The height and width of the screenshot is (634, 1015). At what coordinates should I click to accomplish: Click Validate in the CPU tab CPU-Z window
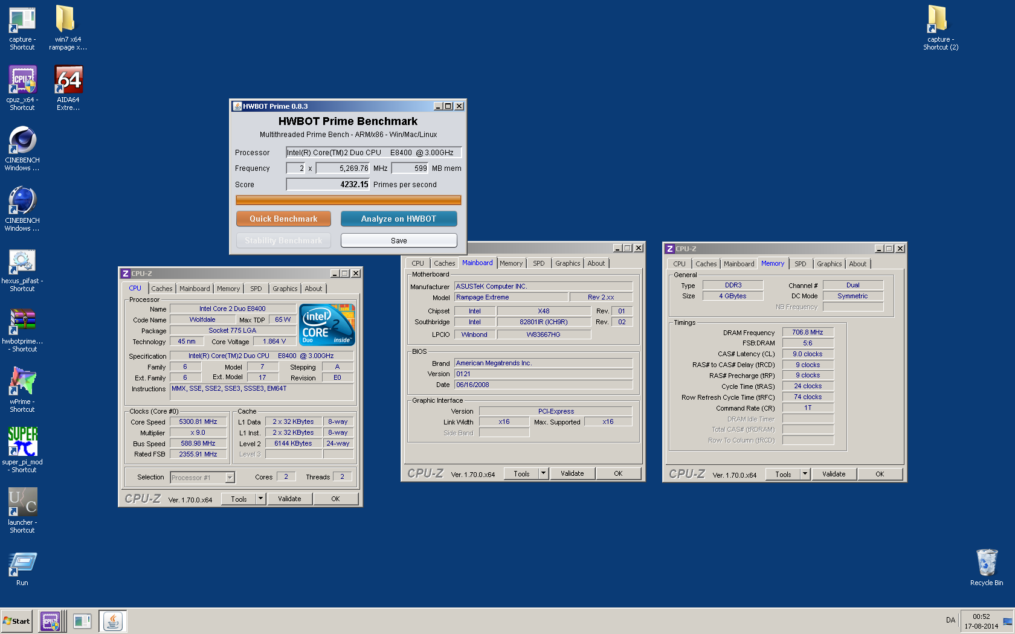pos(289,499)
